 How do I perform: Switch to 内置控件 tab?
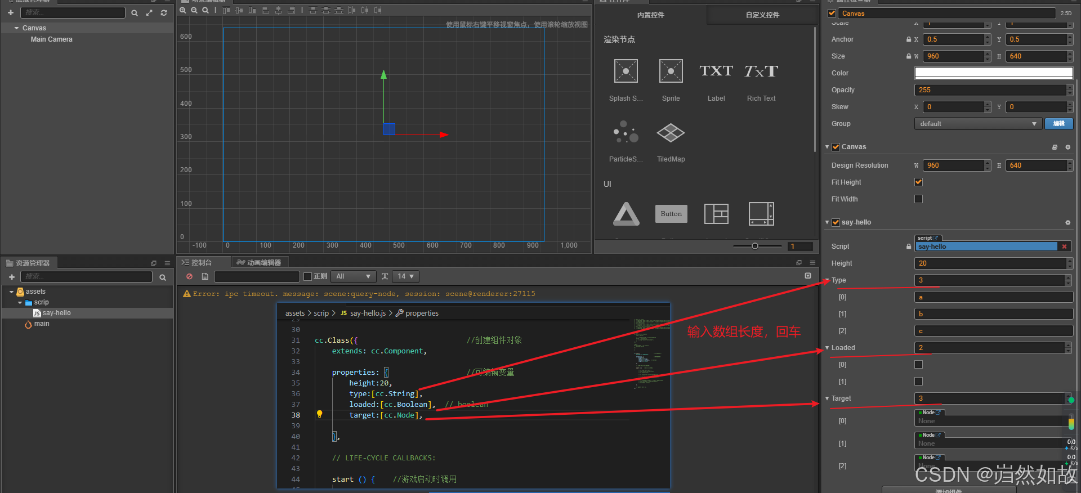[651, 15]
